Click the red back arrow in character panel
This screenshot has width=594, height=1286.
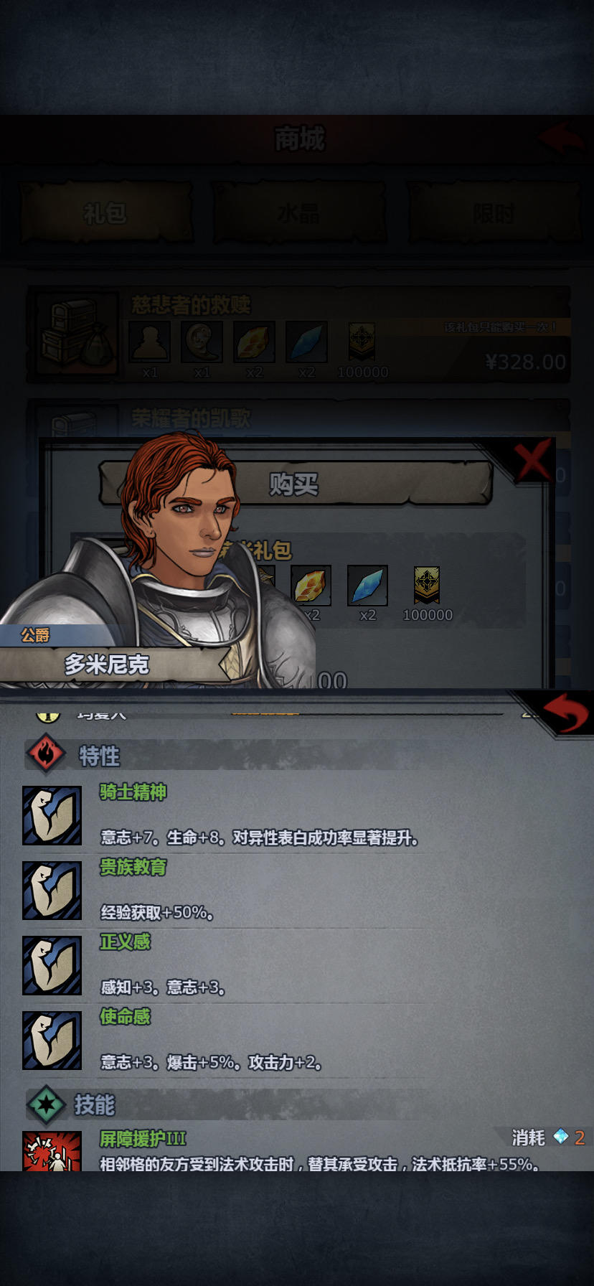[x=565, y=713]
